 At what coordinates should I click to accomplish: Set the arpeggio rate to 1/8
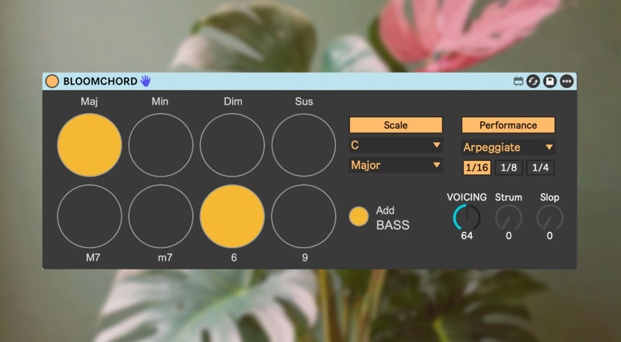pyautogui.click(x=509, y=168)
